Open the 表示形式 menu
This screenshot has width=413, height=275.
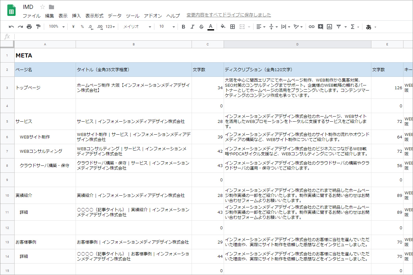tap(94, 16)
